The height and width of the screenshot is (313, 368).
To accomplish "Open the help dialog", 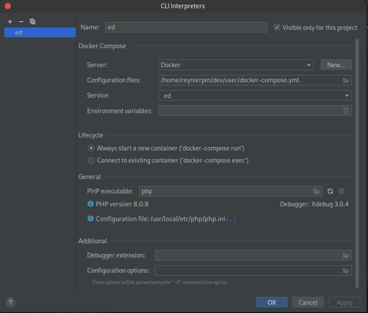I will (x=10, y=302).
